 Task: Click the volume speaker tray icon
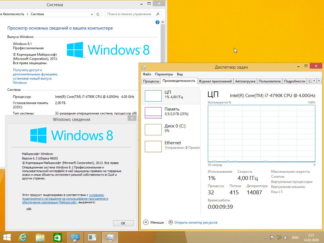point(286,237)
